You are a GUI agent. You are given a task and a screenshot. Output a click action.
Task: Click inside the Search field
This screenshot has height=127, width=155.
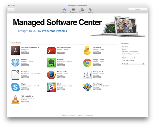(138, 9)
